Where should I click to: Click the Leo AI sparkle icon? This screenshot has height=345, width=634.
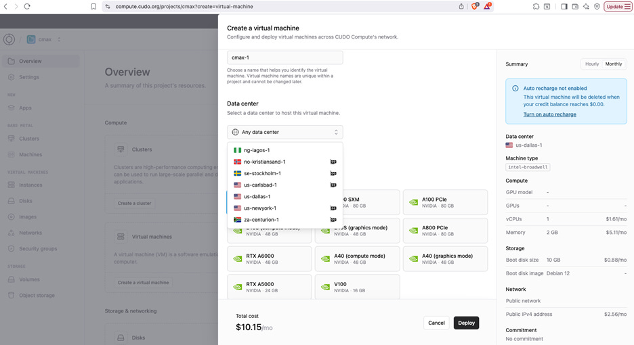[x=586, y=7]
